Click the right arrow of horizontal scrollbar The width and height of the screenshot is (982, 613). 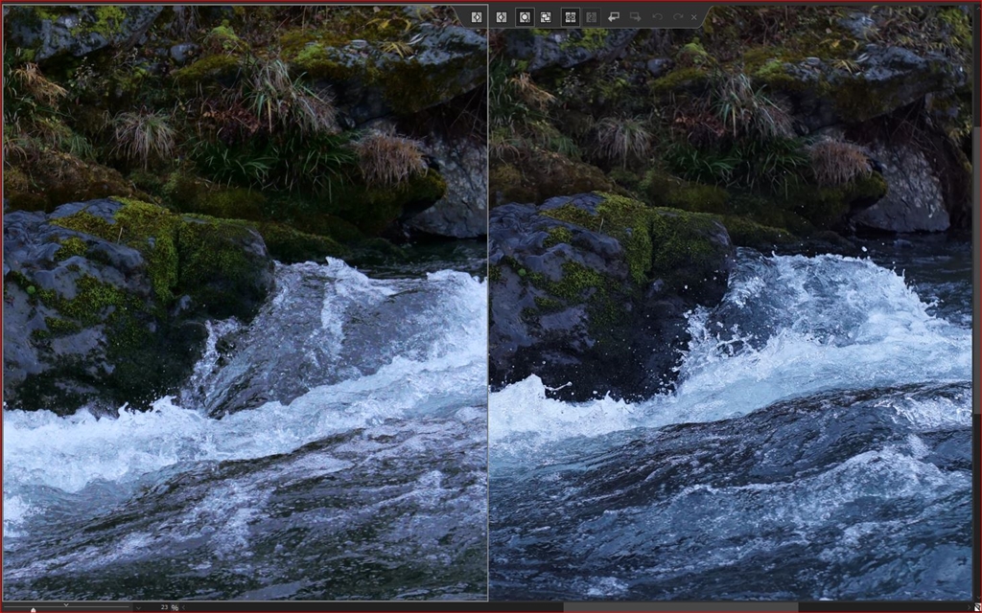(x=969, y=607)
